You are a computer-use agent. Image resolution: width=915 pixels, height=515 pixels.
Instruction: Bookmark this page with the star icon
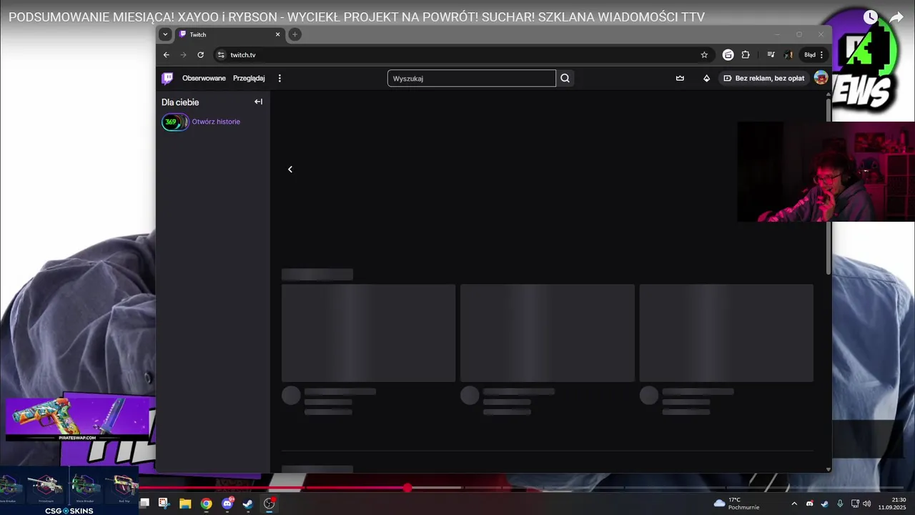(704, 54)
